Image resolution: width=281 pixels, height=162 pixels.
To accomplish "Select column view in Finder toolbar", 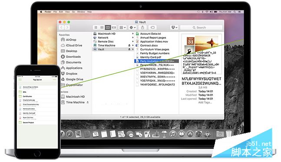I will [108, 27].
